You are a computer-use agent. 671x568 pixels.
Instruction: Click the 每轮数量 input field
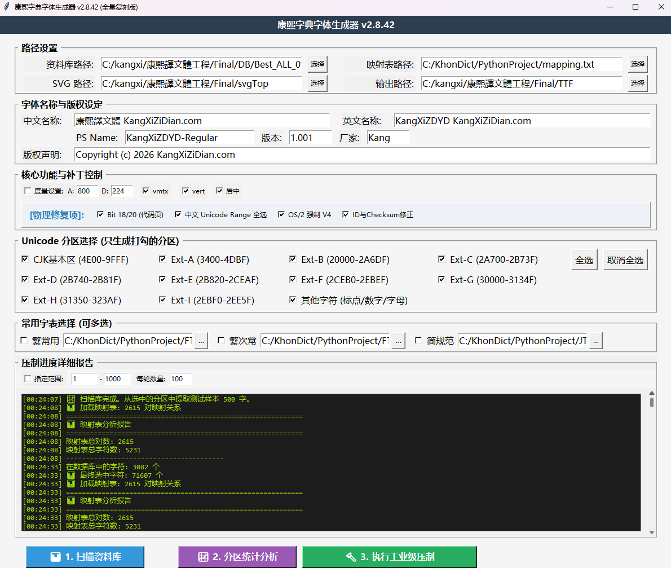coord(180,378)
